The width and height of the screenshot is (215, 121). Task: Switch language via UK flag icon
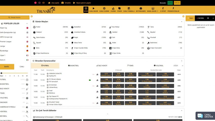(40, 3)
